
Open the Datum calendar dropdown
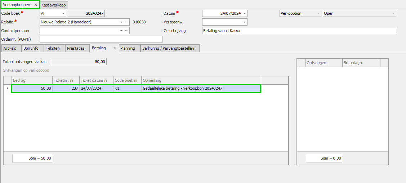pos(245,14)
